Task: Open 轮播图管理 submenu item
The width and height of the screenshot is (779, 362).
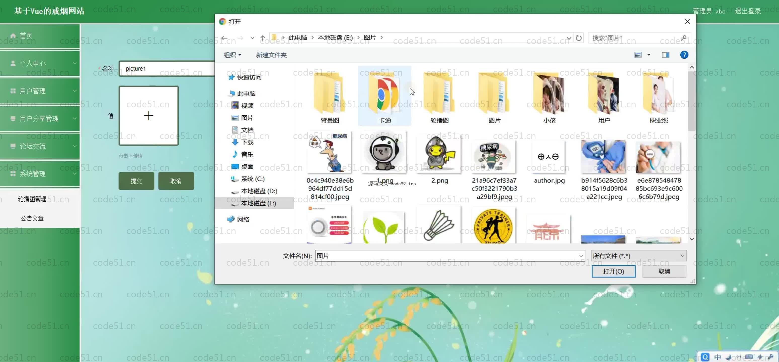Action: click(x=32, y=199)
